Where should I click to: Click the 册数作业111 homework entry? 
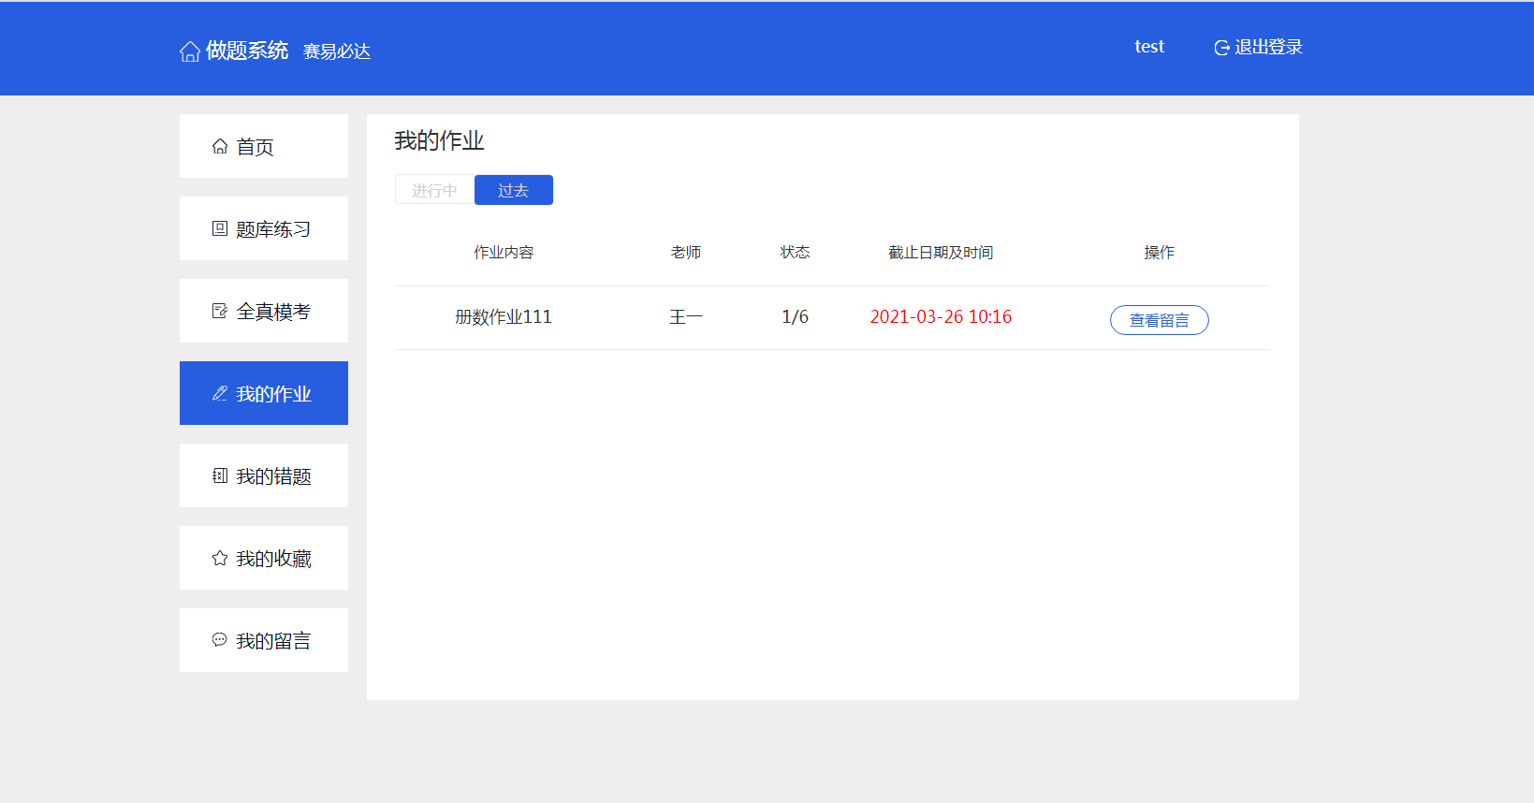503,317
